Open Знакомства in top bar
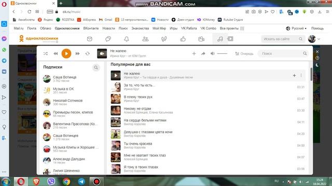Screen dimensions: 332x186 click(x=140, y=28)
